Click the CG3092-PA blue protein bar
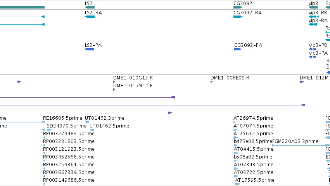The image size is (330, 186). point(238,49)
